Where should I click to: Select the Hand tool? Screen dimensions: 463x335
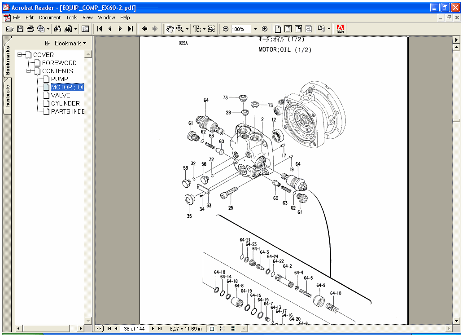(x=170, y=29)
